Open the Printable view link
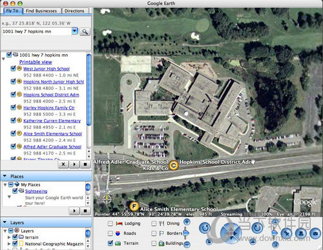323x250 pixels. [x=36, y=62]
